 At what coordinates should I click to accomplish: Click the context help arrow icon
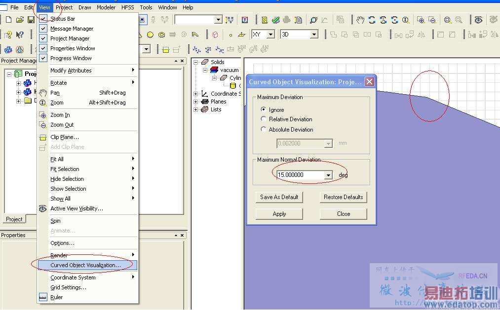[x=20, y=34]
